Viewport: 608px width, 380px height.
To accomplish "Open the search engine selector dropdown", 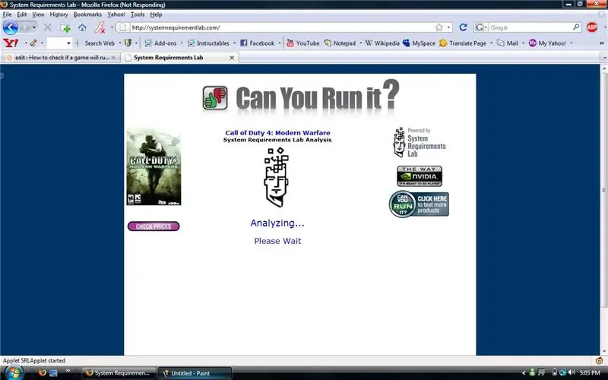I will coord(481,27).
